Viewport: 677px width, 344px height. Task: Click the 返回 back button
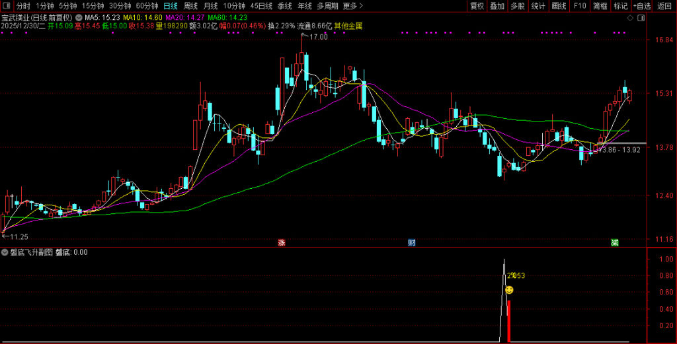(x=664, y=6)
